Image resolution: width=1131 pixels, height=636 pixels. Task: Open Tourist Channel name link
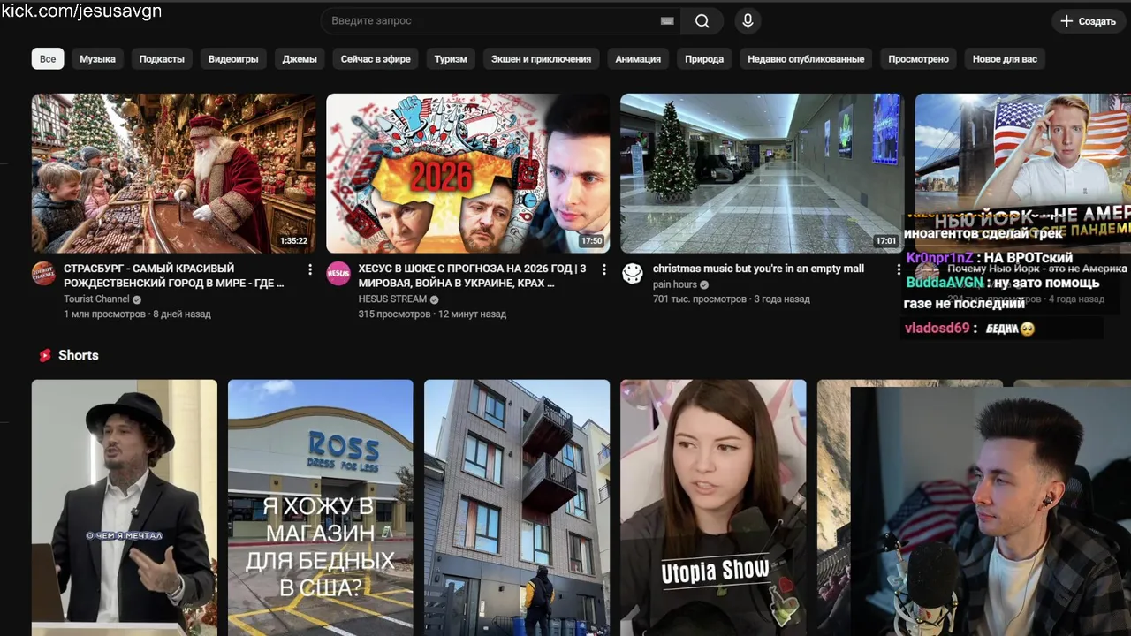pos(96,299)
